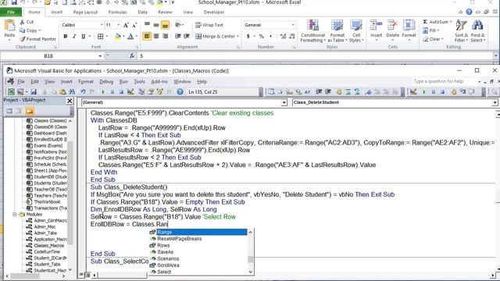The image size is (500, 281).
Task: Click the Outdent icon in Edit toolbar
Action: pos(328,92)
